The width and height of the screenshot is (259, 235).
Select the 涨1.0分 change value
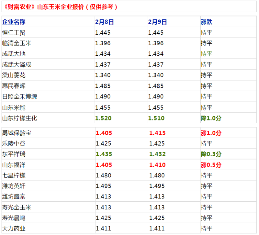pos(211,133)
